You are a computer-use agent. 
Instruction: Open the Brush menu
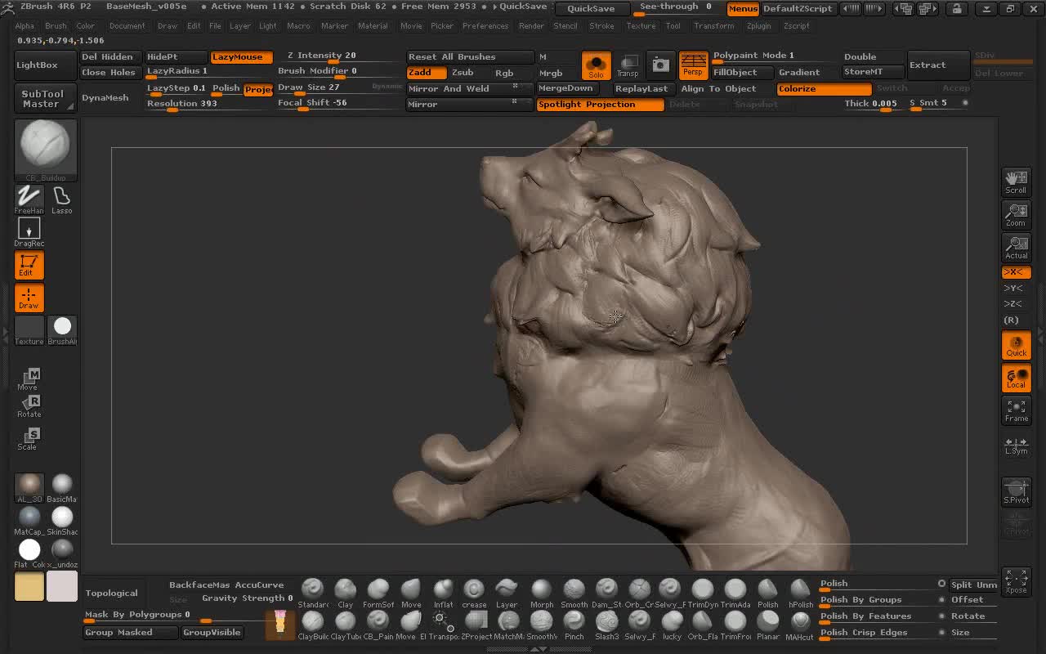[x=56, y=26]
